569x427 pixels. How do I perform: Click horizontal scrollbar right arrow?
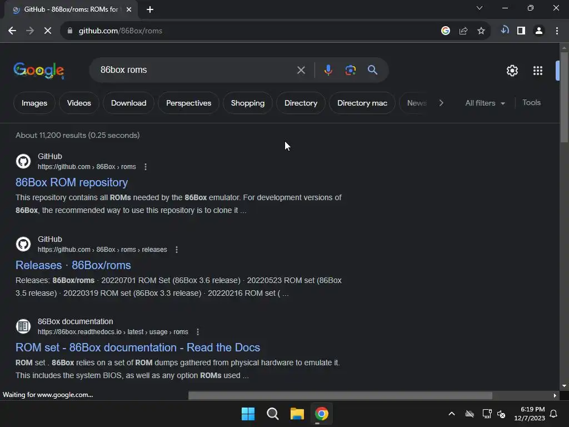point(555,395)
